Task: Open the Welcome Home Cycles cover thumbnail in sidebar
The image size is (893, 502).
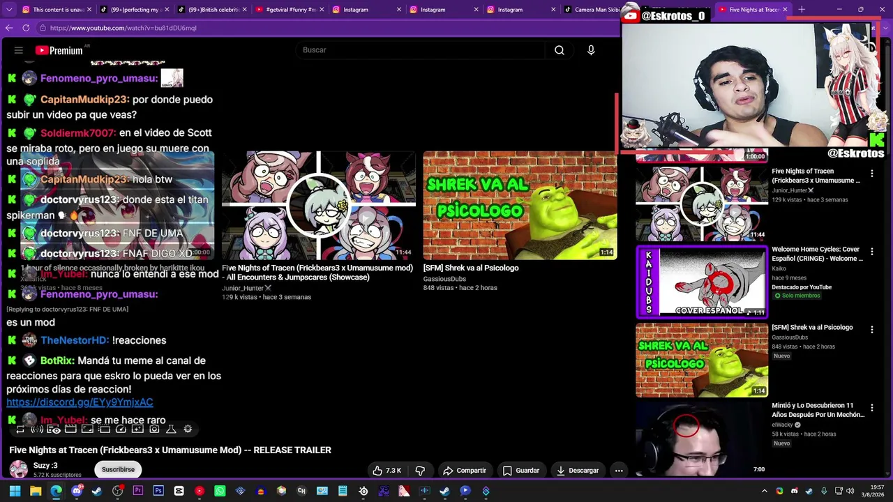Action: pyautogui.click(x=702, y=282)
